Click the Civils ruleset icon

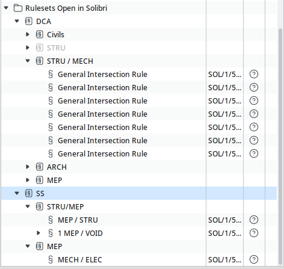(40, 34)
